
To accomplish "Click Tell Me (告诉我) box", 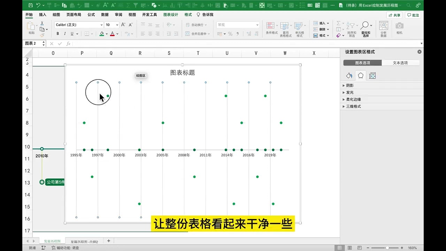I will (205, 15).
